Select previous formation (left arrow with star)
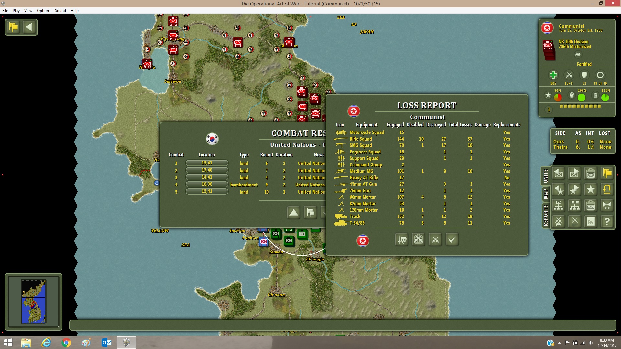 559,190
